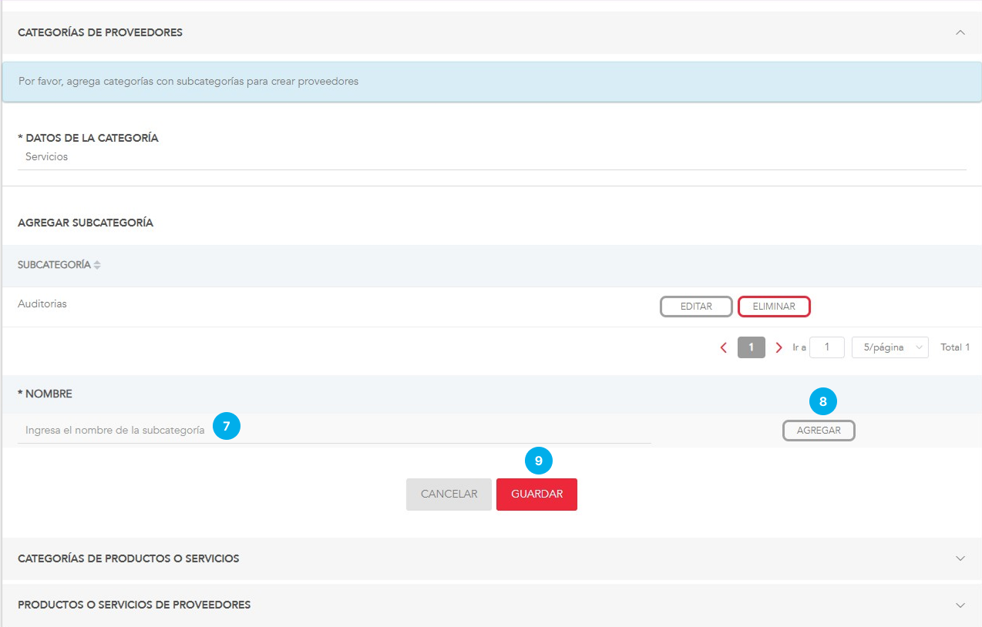982x627 pixels.
Task: Focus the subcategory name input field
Action: (x=116, y=431)
